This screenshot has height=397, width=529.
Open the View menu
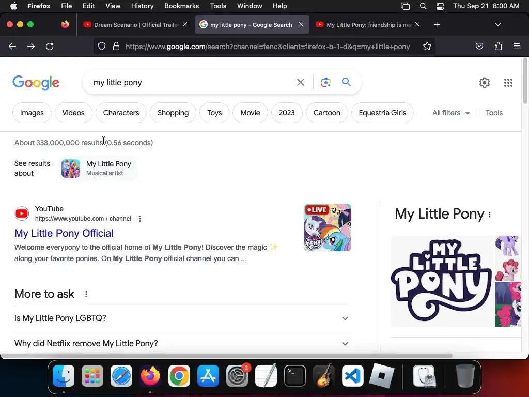point(113,6)
